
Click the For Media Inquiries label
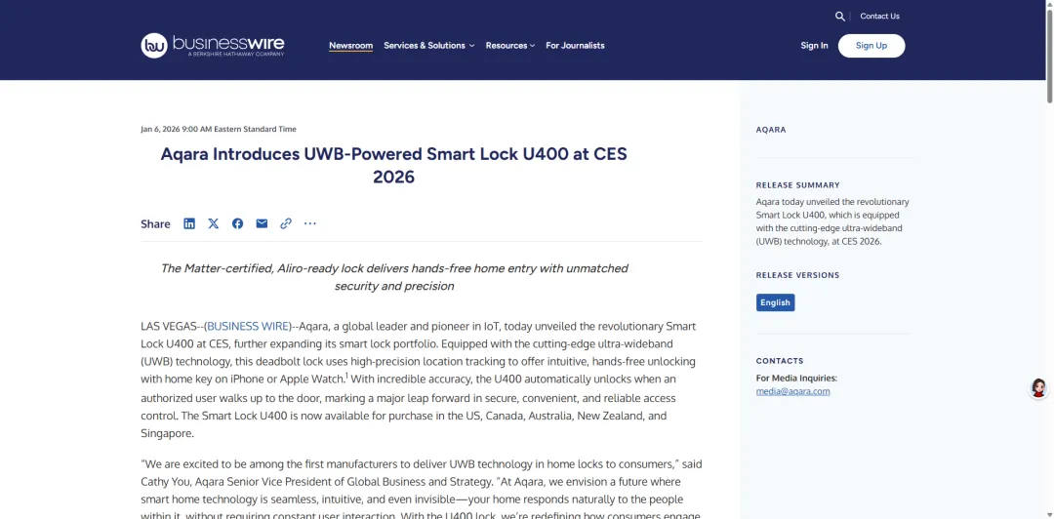tap(796, 379)
